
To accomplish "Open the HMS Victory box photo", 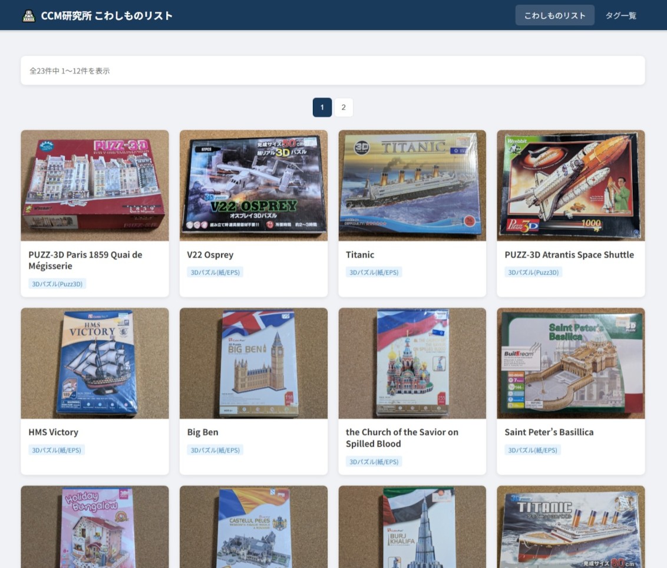I will pyautogui.click(x=95, y=364).
